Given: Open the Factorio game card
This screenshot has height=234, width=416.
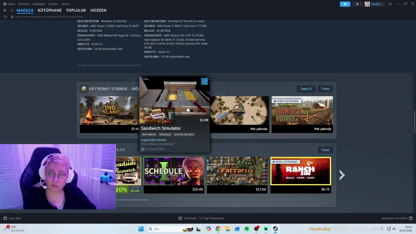Looking at the screenshot, I should 237,175.
